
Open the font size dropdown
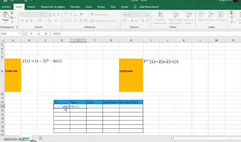[49, 14]
